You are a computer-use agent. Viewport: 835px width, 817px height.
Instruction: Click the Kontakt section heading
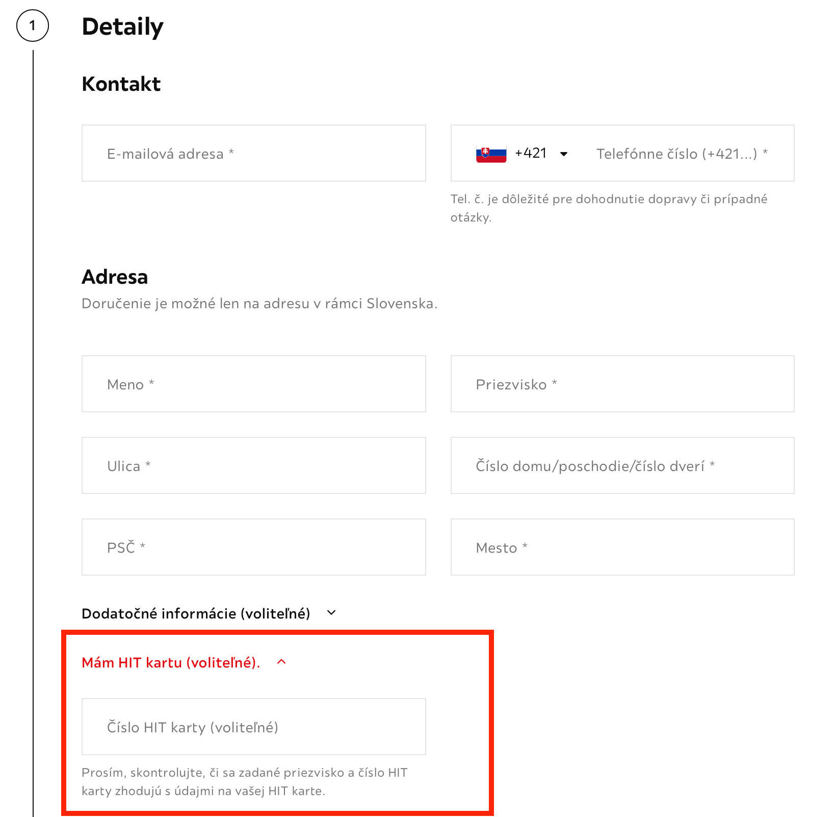(x=121, y=84)
